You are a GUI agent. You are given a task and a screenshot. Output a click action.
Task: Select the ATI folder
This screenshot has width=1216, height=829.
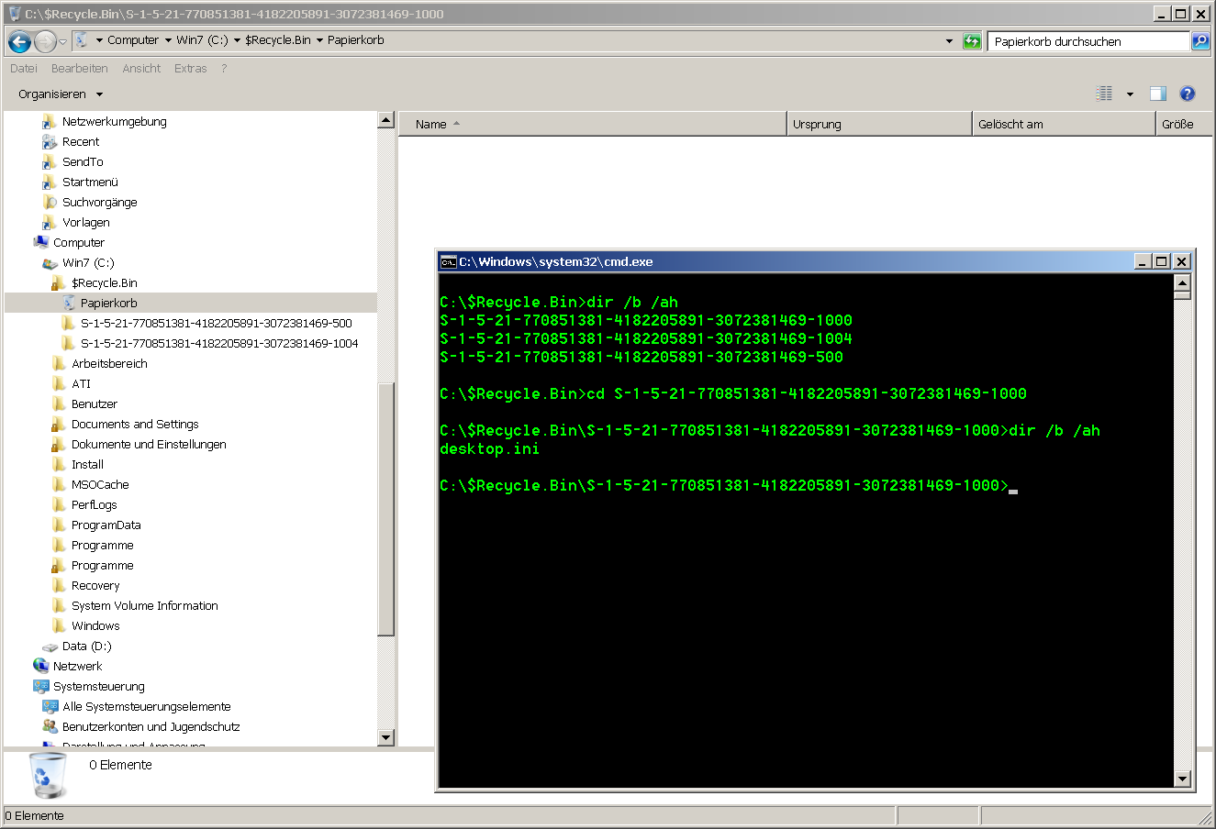tap(81, 383)
